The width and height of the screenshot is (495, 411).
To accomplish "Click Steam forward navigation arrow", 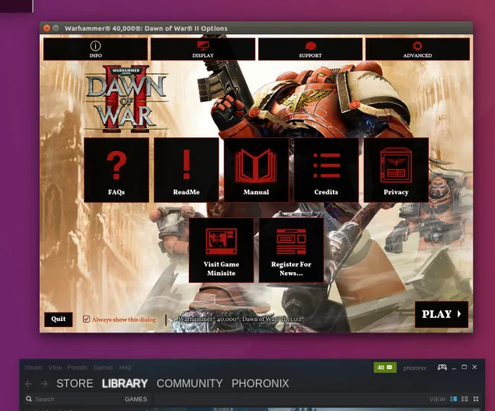I will (x=44, y=384).
